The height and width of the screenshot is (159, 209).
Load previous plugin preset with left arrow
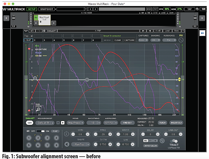[x=143, y=31]
